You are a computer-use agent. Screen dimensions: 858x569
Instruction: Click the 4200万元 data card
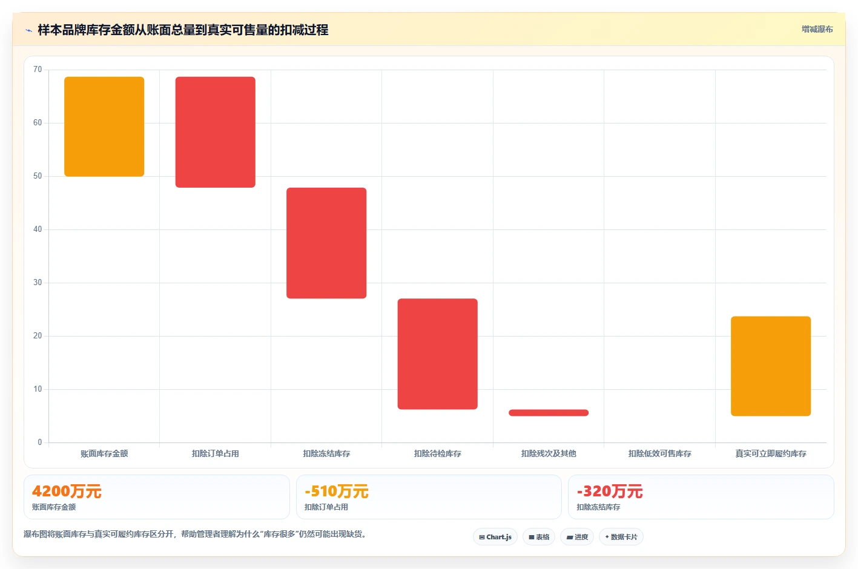[x=157, y=497]
